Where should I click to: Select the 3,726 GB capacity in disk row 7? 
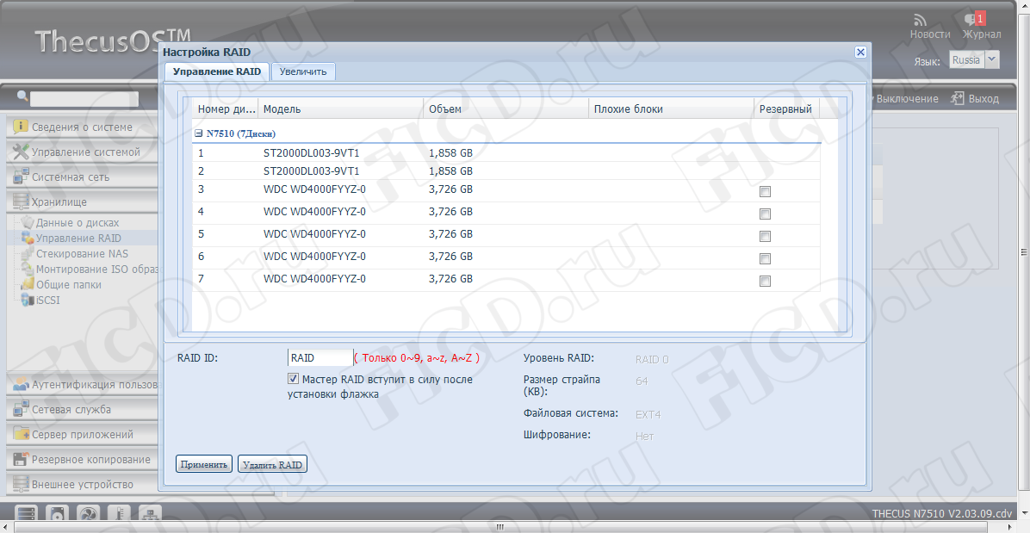point(450,278)
